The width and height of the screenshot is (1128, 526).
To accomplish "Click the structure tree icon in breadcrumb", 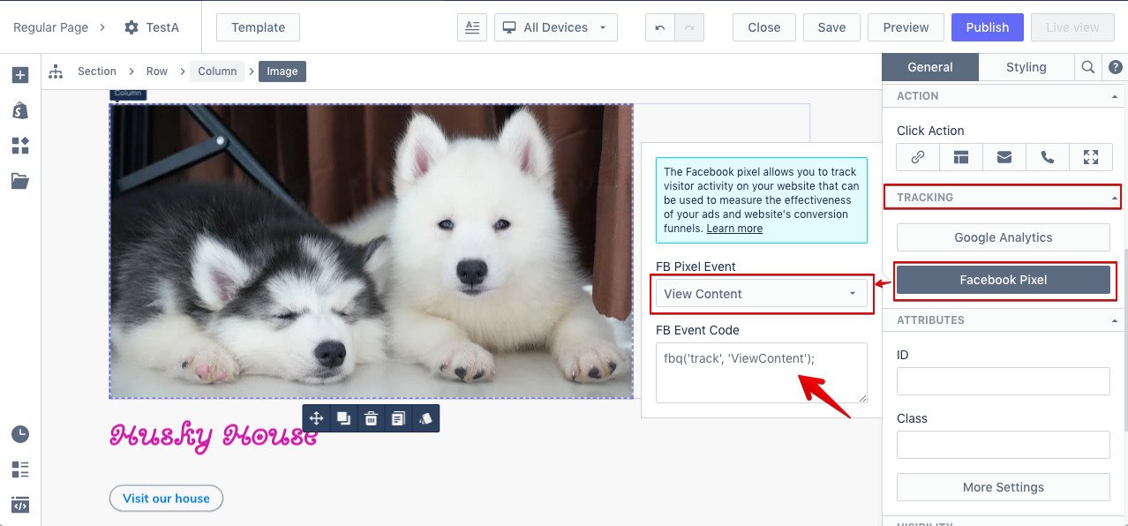I will (56, 71).
